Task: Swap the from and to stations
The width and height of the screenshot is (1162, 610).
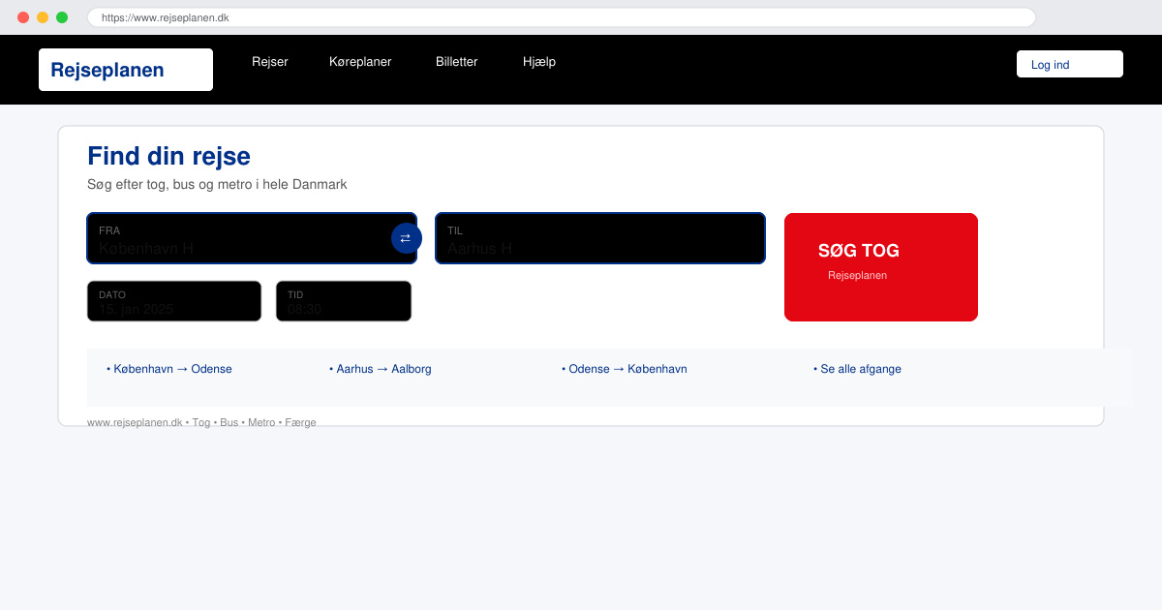Action: click(x=407, y=238)
